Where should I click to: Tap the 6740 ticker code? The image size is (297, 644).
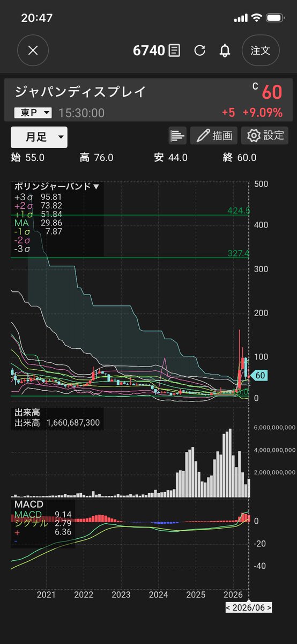pos(148,50)
